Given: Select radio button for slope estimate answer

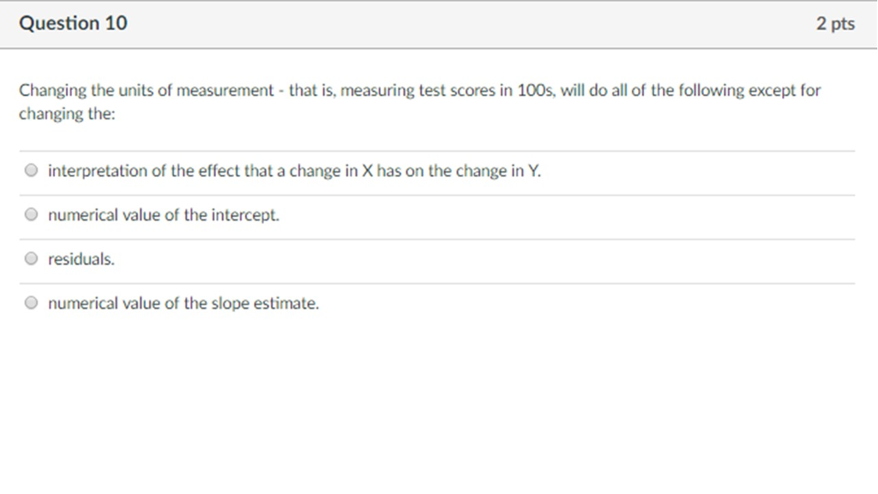Looking at the screenshot, I should [31, 302].
